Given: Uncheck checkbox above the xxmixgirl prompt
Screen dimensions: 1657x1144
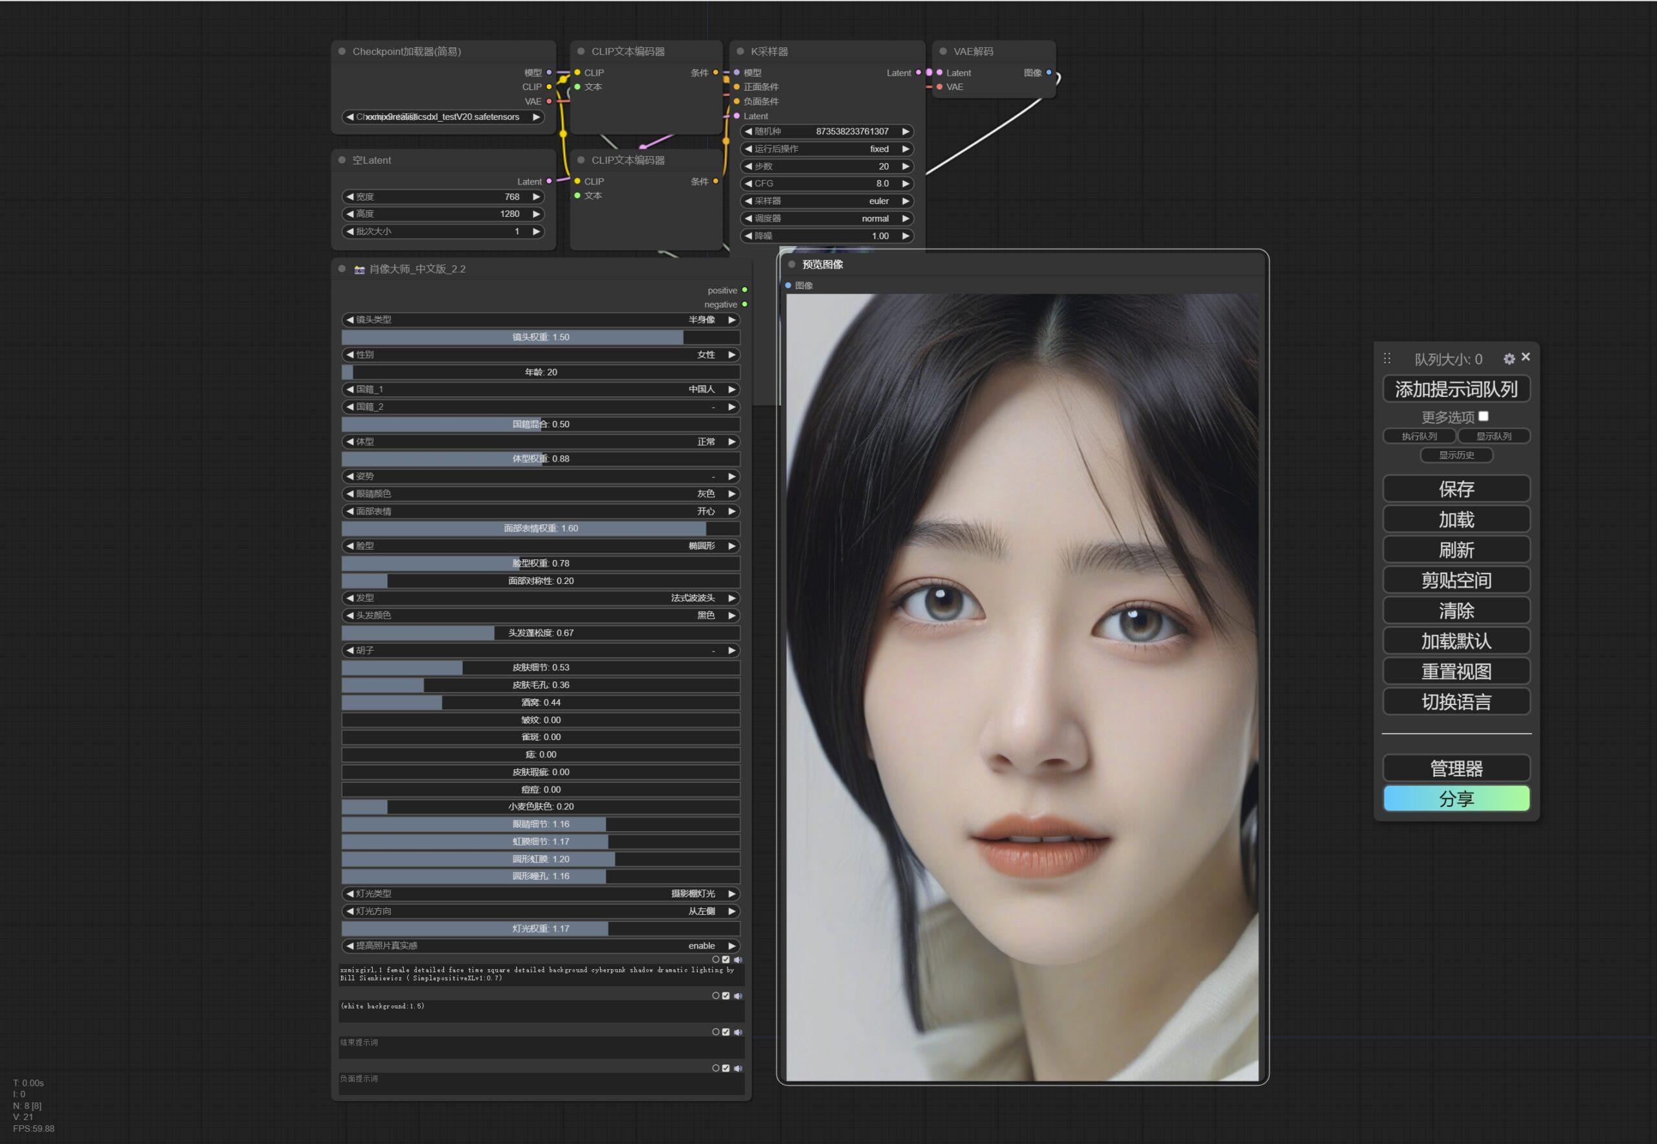Looking at the screenshot, I should [726, 959].
